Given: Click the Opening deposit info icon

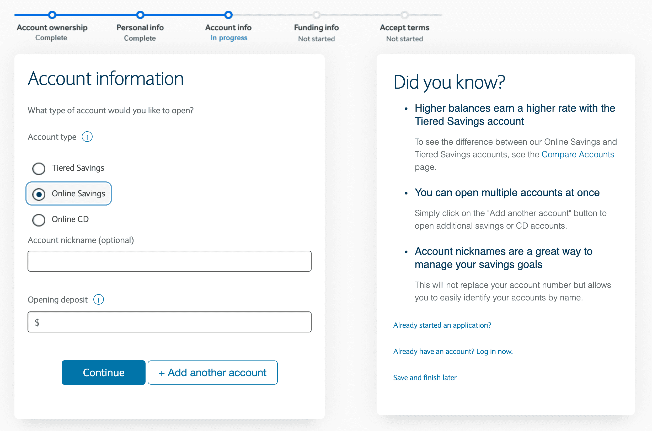Looking at the screenshot, I should pyautogui.click(x=98, y=300).
